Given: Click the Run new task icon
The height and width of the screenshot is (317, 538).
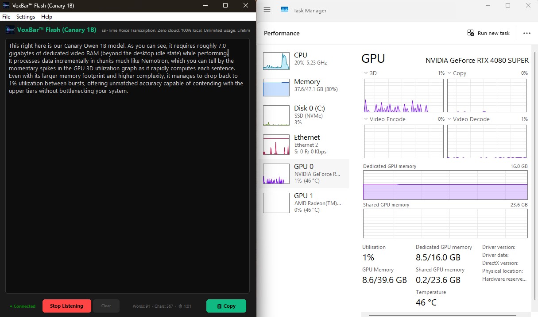Looking at the screenshot, I should 470,33.
